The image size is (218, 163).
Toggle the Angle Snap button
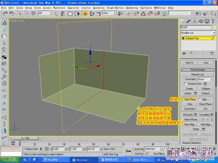[x=143, y=14]
